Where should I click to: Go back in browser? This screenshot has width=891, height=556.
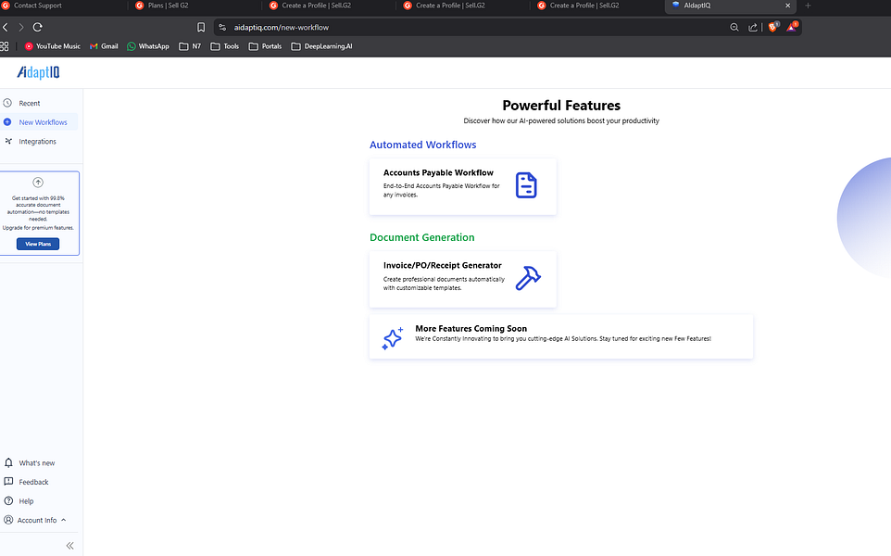[6, 27]
